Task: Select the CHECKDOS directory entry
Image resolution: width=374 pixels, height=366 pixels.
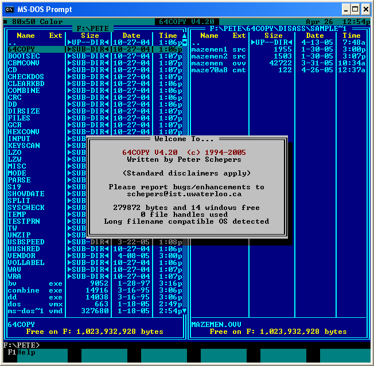Action: [x=95, y=77]
